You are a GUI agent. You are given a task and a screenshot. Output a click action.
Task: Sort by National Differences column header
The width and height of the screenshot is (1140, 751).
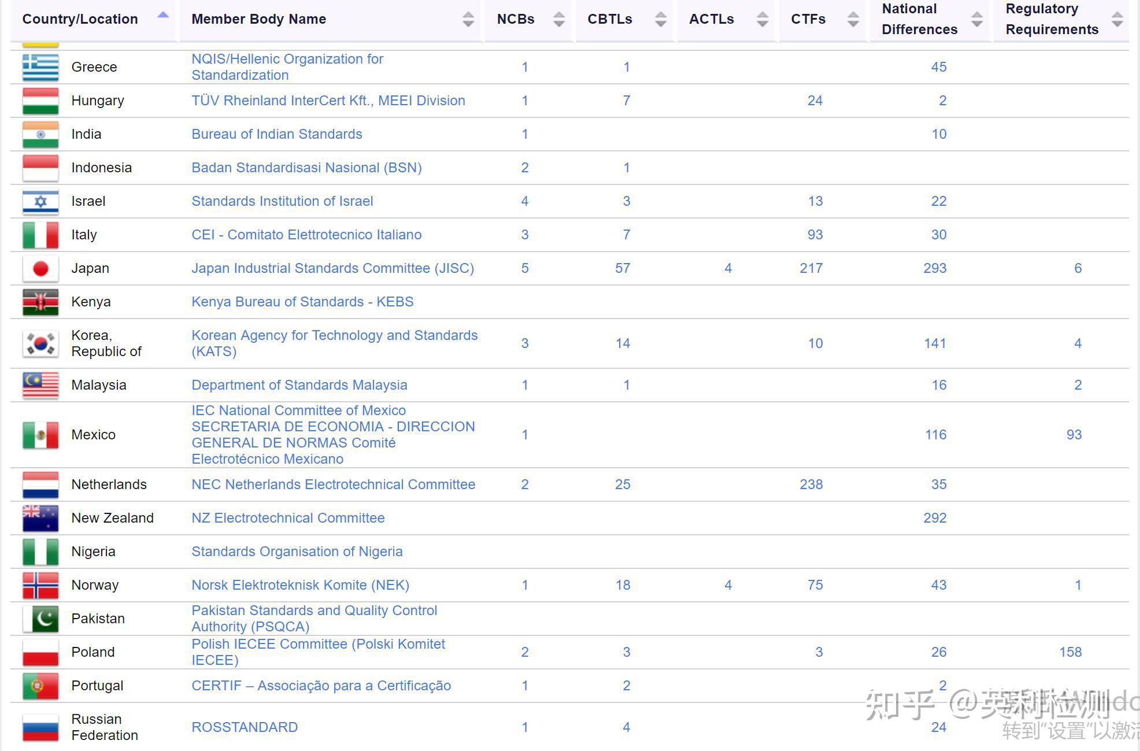tap(919, 19)
